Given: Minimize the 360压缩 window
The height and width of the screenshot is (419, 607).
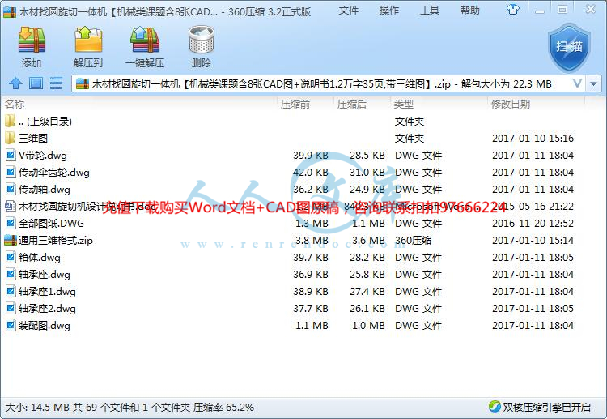Looking at the screenshot, I should [x=539, y=11].
